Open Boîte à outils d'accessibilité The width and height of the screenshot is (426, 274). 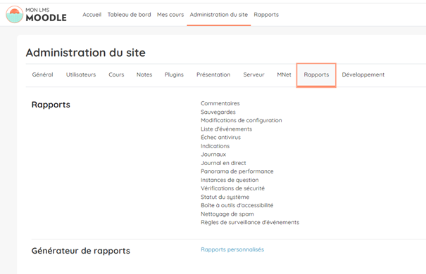click(x=237, y=205)
